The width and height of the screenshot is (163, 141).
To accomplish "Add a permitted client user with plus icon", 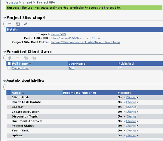I will (x=10, y=58).
